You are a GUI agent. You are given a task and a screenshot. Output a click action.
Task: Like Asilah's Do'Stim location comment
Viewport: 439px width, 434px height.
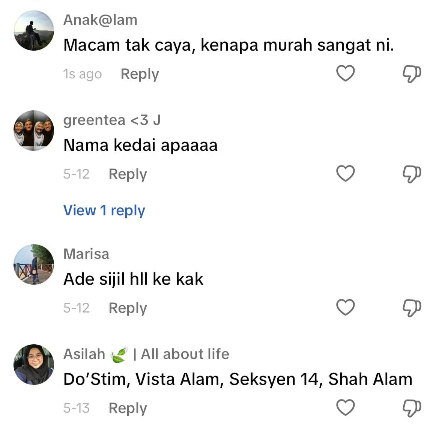coord(345,407)
